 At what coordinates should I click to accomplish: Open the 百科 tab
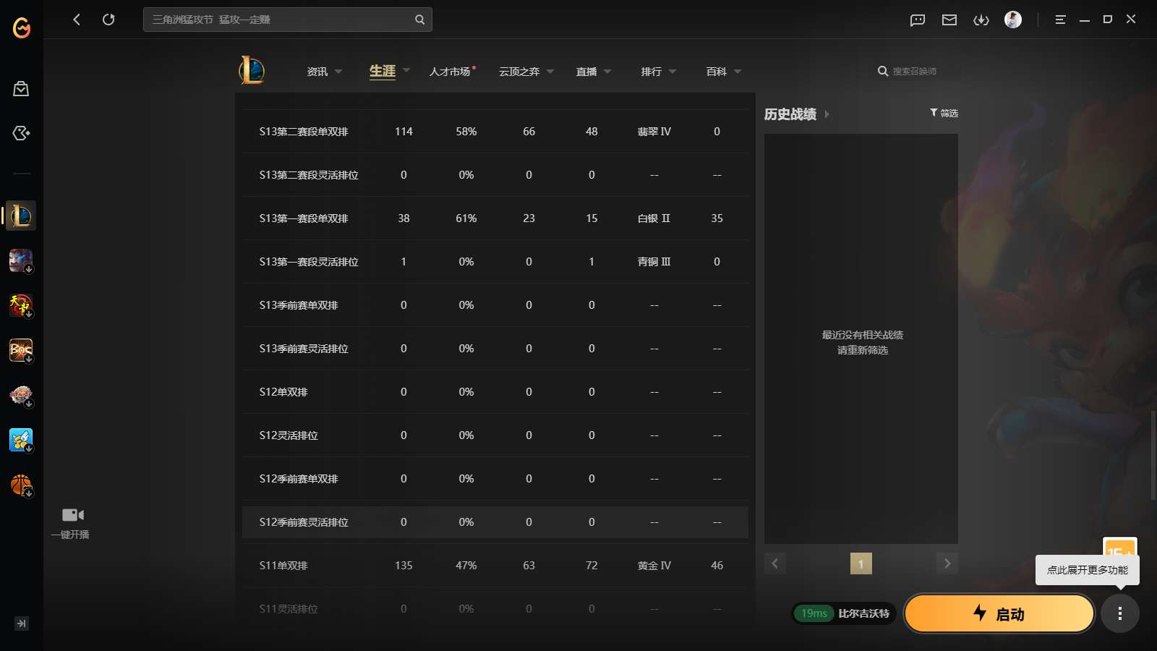pyautogui.click(x=717, y=72)
